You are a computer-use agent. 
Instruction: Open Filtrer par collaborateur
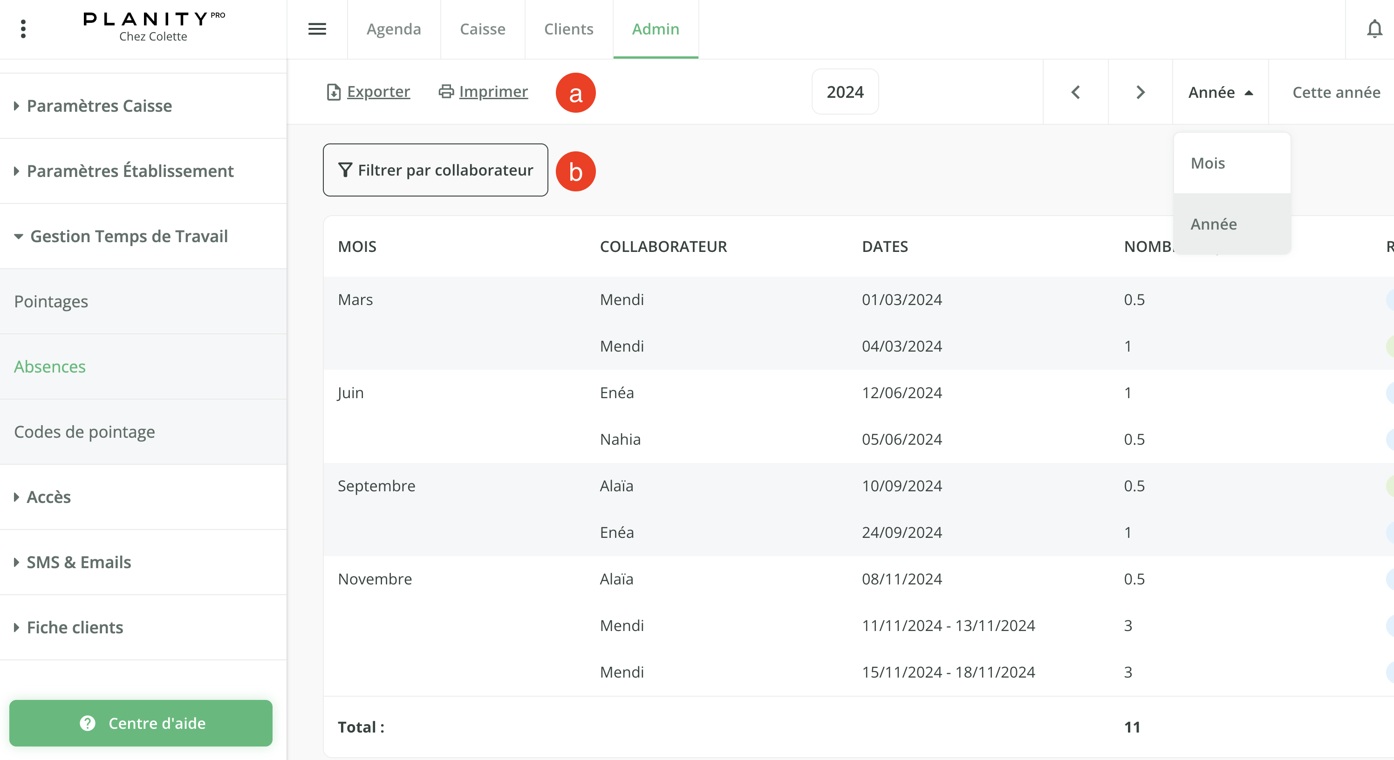point(435,170)
